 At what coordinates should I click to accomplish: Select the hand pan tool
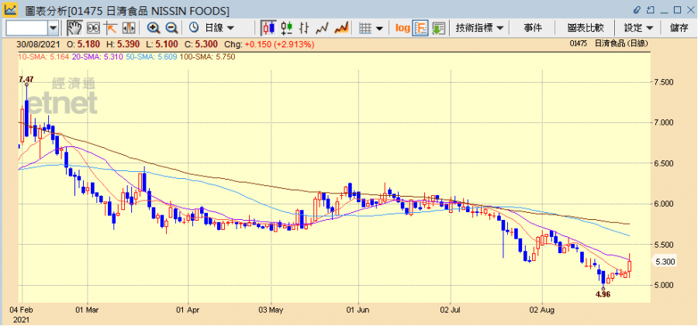[x=74, y=28]
